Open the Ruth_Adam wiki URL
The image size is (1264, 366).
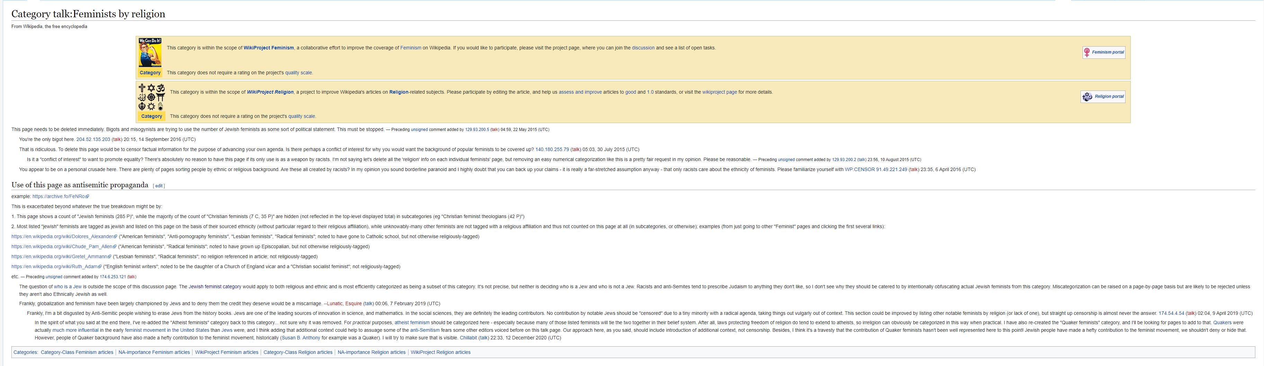click(x=56, y=267)
